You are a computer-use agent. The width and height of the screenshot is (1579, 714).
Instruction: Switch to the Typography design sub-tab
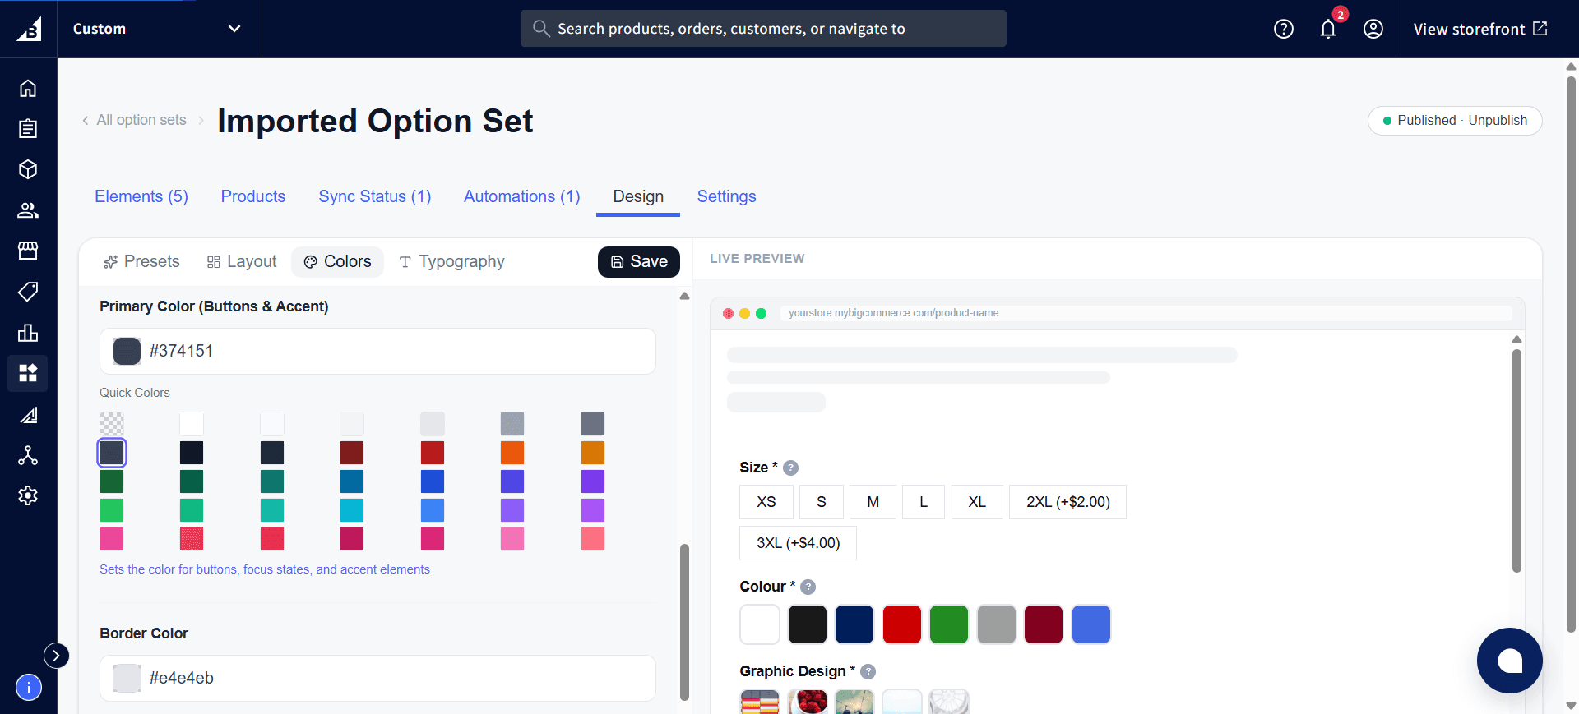(452, 261)
